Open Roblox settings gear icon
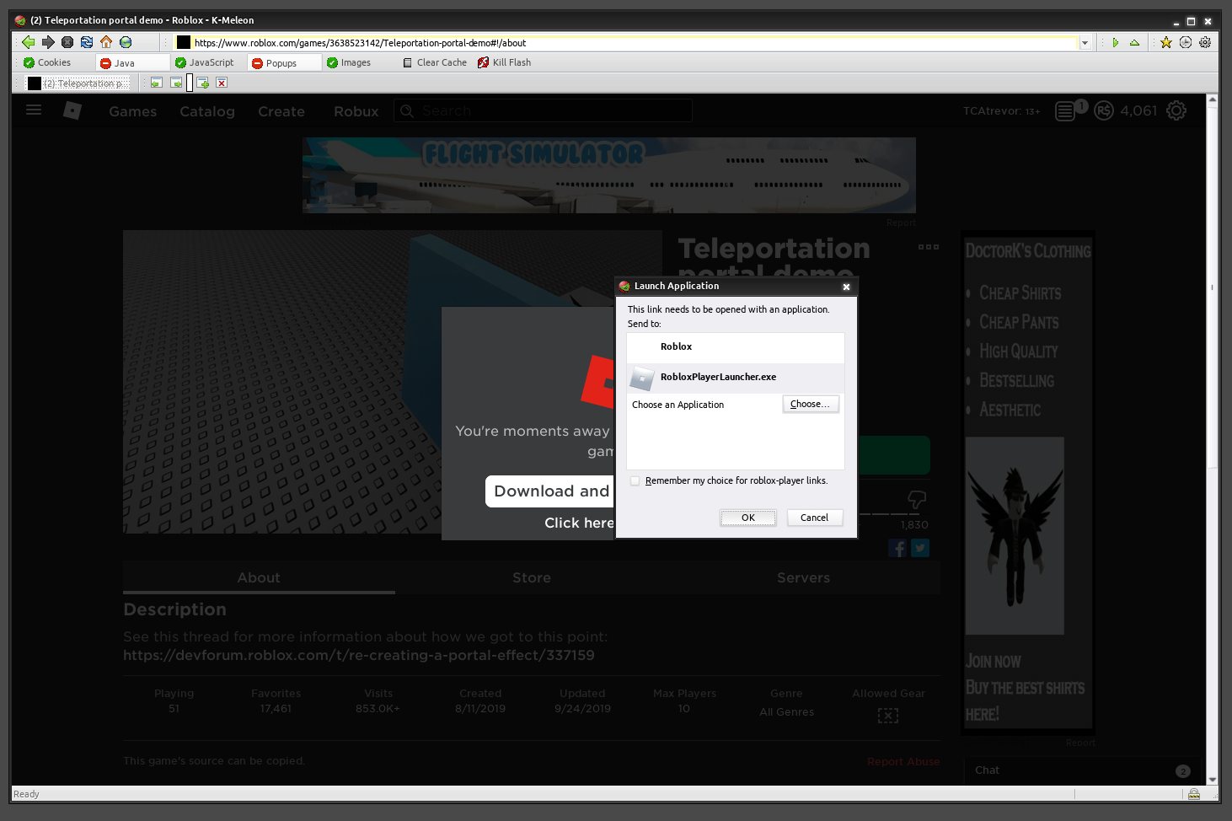1232x821 pixels. pyautogui.click(x=1176, y=110)
